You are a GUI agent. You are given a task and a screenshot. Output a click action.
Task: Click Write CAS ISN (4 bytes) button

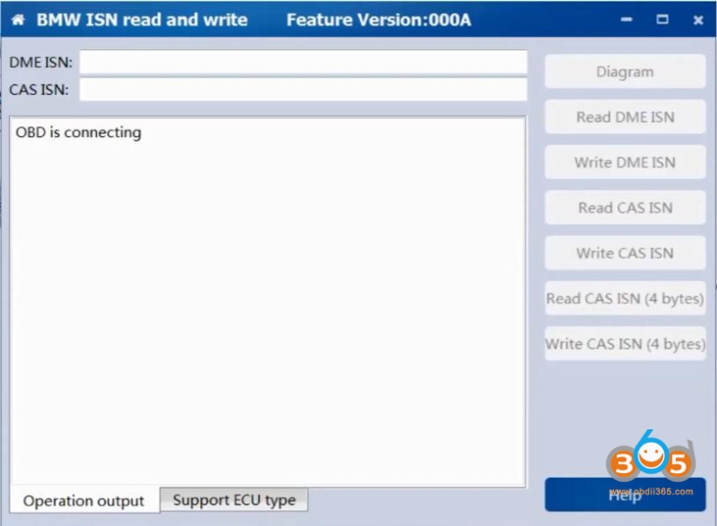tap(625, 343)
